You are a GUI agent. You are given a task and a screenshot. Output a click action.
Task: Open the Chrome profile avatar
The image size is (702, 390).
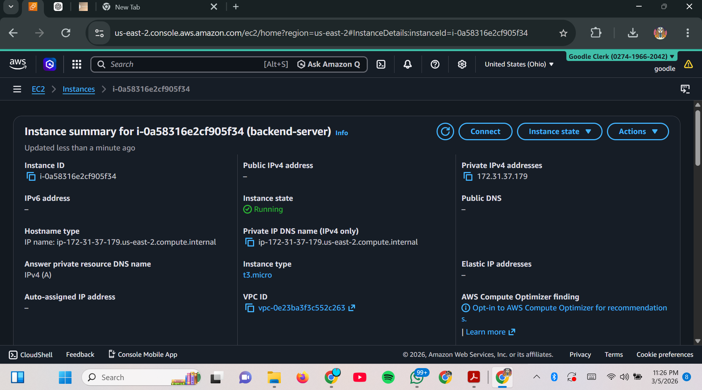[660, 33]
